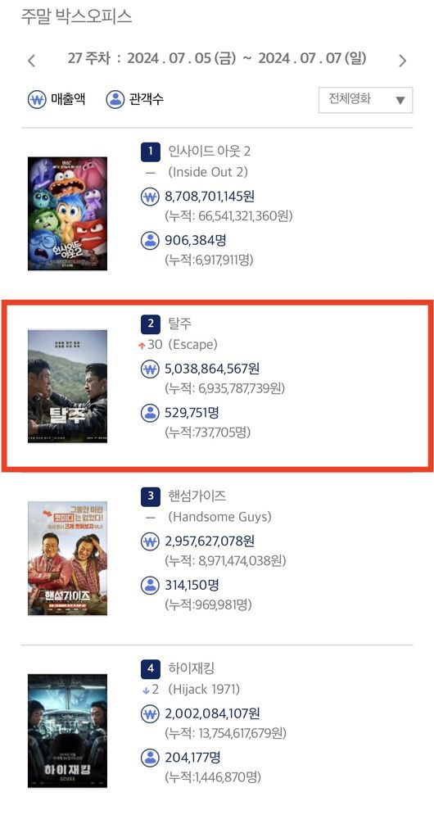Click won icon beside 5,038,864,567원
This screenshot has height=815, width=434.
coord(150,369)
